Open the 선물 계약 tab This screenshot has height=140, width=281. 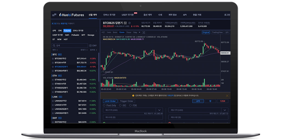tap(93, 15)
